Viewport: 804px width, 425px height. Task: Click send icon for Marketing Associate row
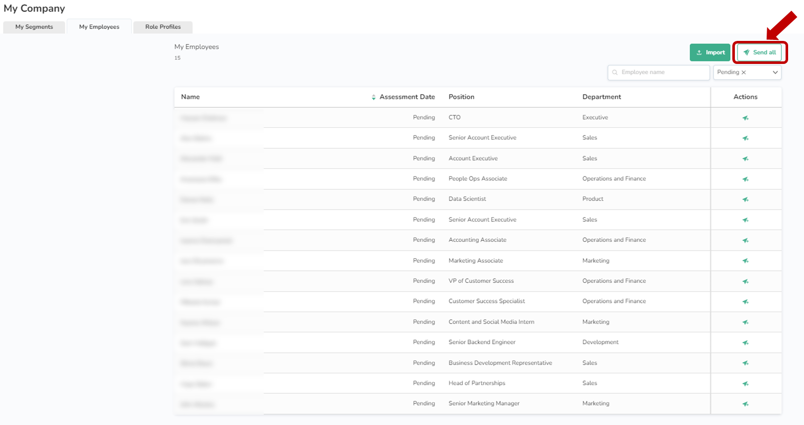[745, 261]
